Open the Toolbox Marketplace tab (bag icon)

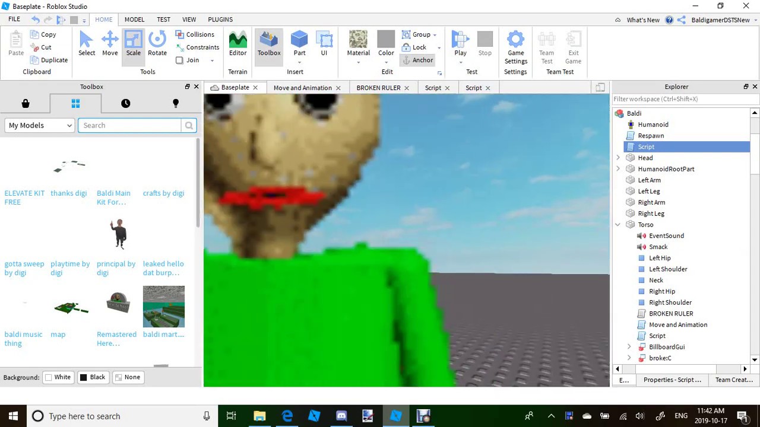click(26, 103)
